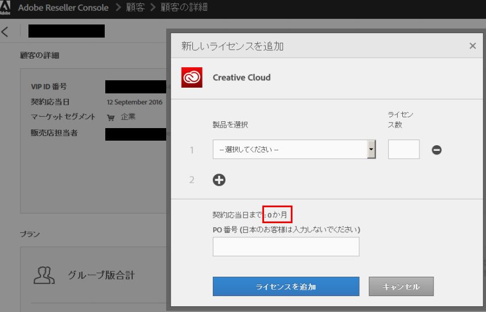The image size is (486, 312).
Task: Click the Adobe logo in header
Action: tap(5, 7)
